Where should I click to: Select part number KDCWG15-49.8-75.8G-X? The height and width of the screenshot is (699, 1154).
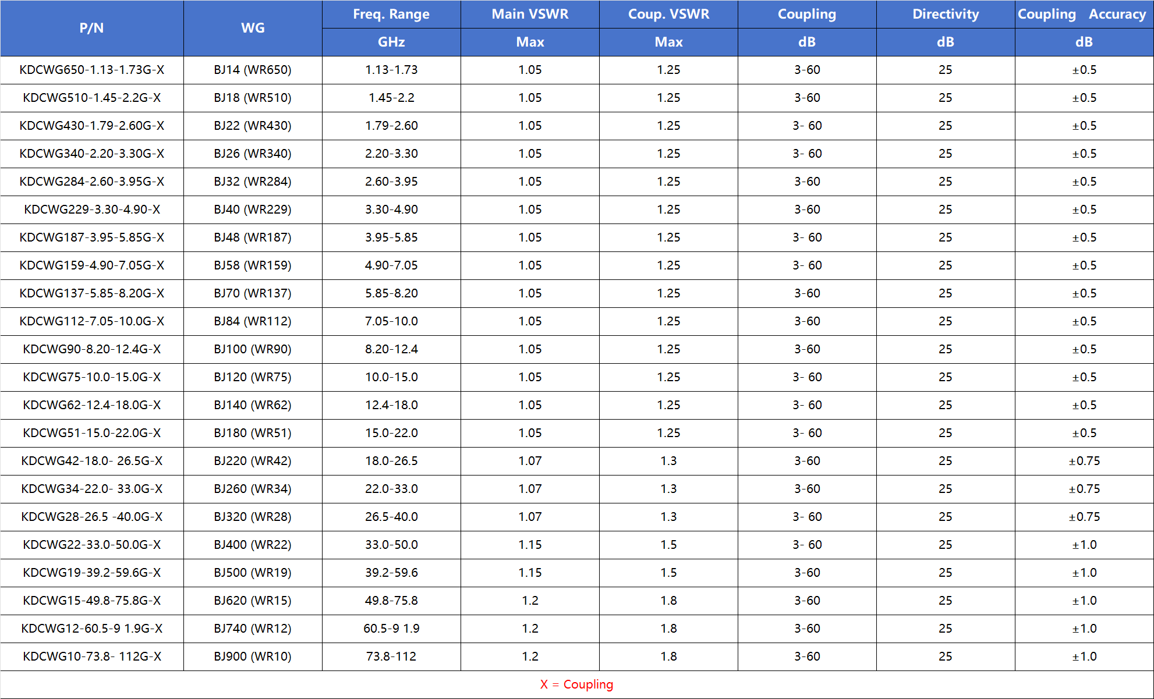92,601
